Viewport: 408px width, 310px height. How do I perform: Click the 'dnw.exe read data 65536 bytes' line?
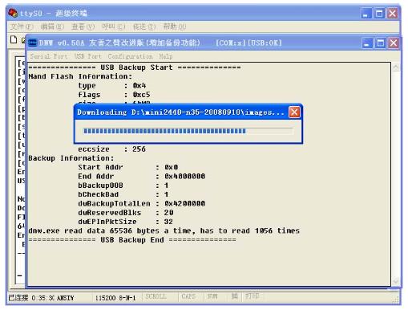pyautogui.click(x=164, y=230)
